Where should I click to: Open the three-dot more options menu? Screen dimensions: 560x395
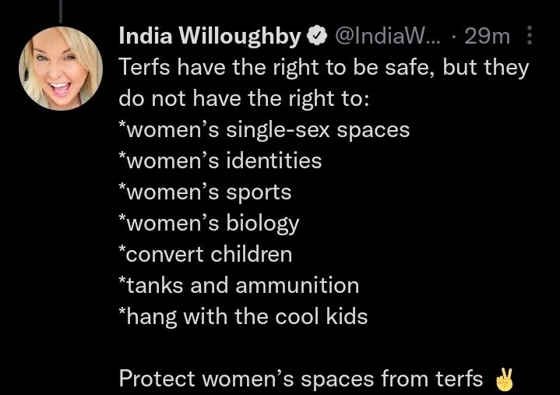pyautogui.click(x=530, y=35)
